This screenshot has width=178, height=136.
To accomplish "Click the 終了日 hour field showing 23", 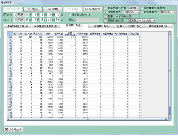I will point(49,20).
